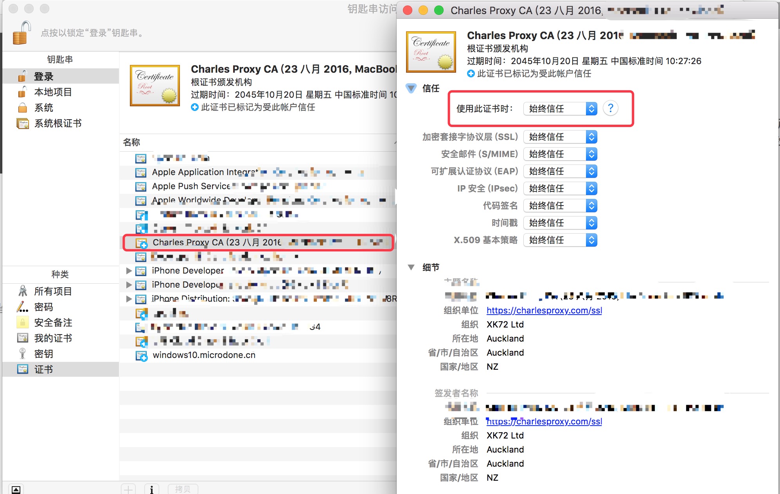Open S/MIME trust setting dropdown
The width and height of the screenshot is (780, 494).
coord(560,154)
